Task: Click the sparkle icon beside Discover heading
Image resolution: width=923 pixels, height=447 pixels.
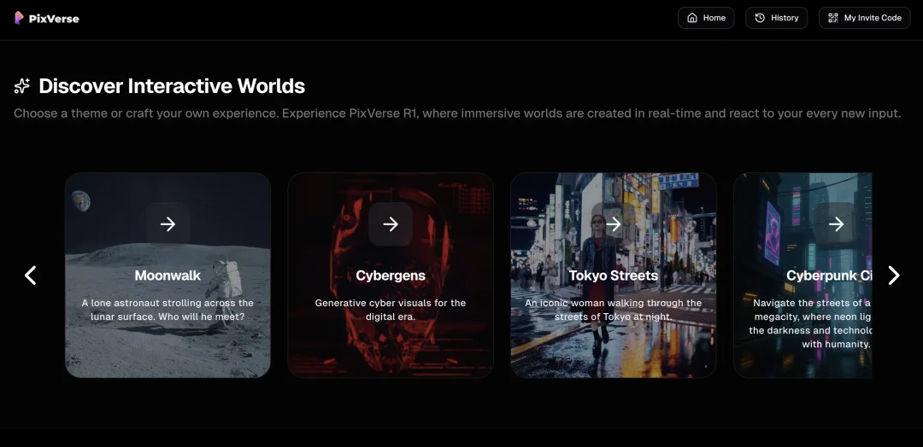Action: pyautogui.click(x=22, y=86)
